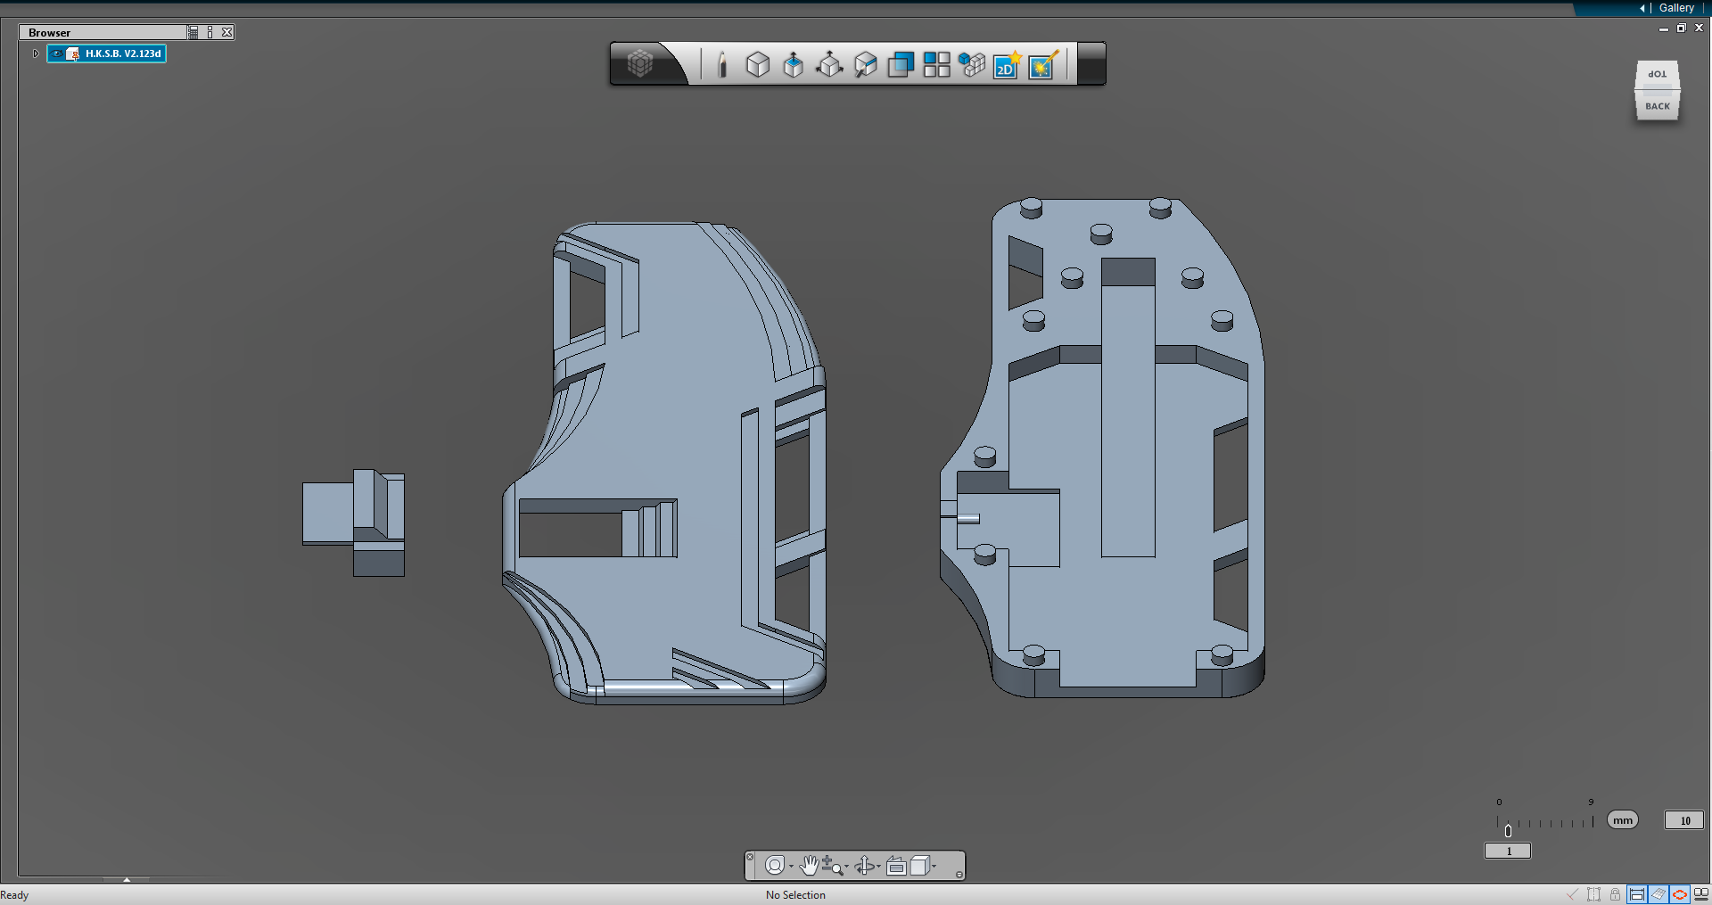
Task: Click the ruler scale field showing 10
Action: point(1684,820)
